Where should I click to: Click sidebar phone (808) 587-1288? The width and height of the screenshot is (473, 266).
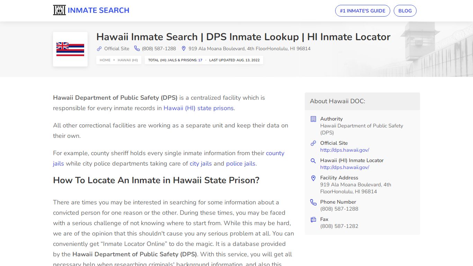[x=339, y=209]
